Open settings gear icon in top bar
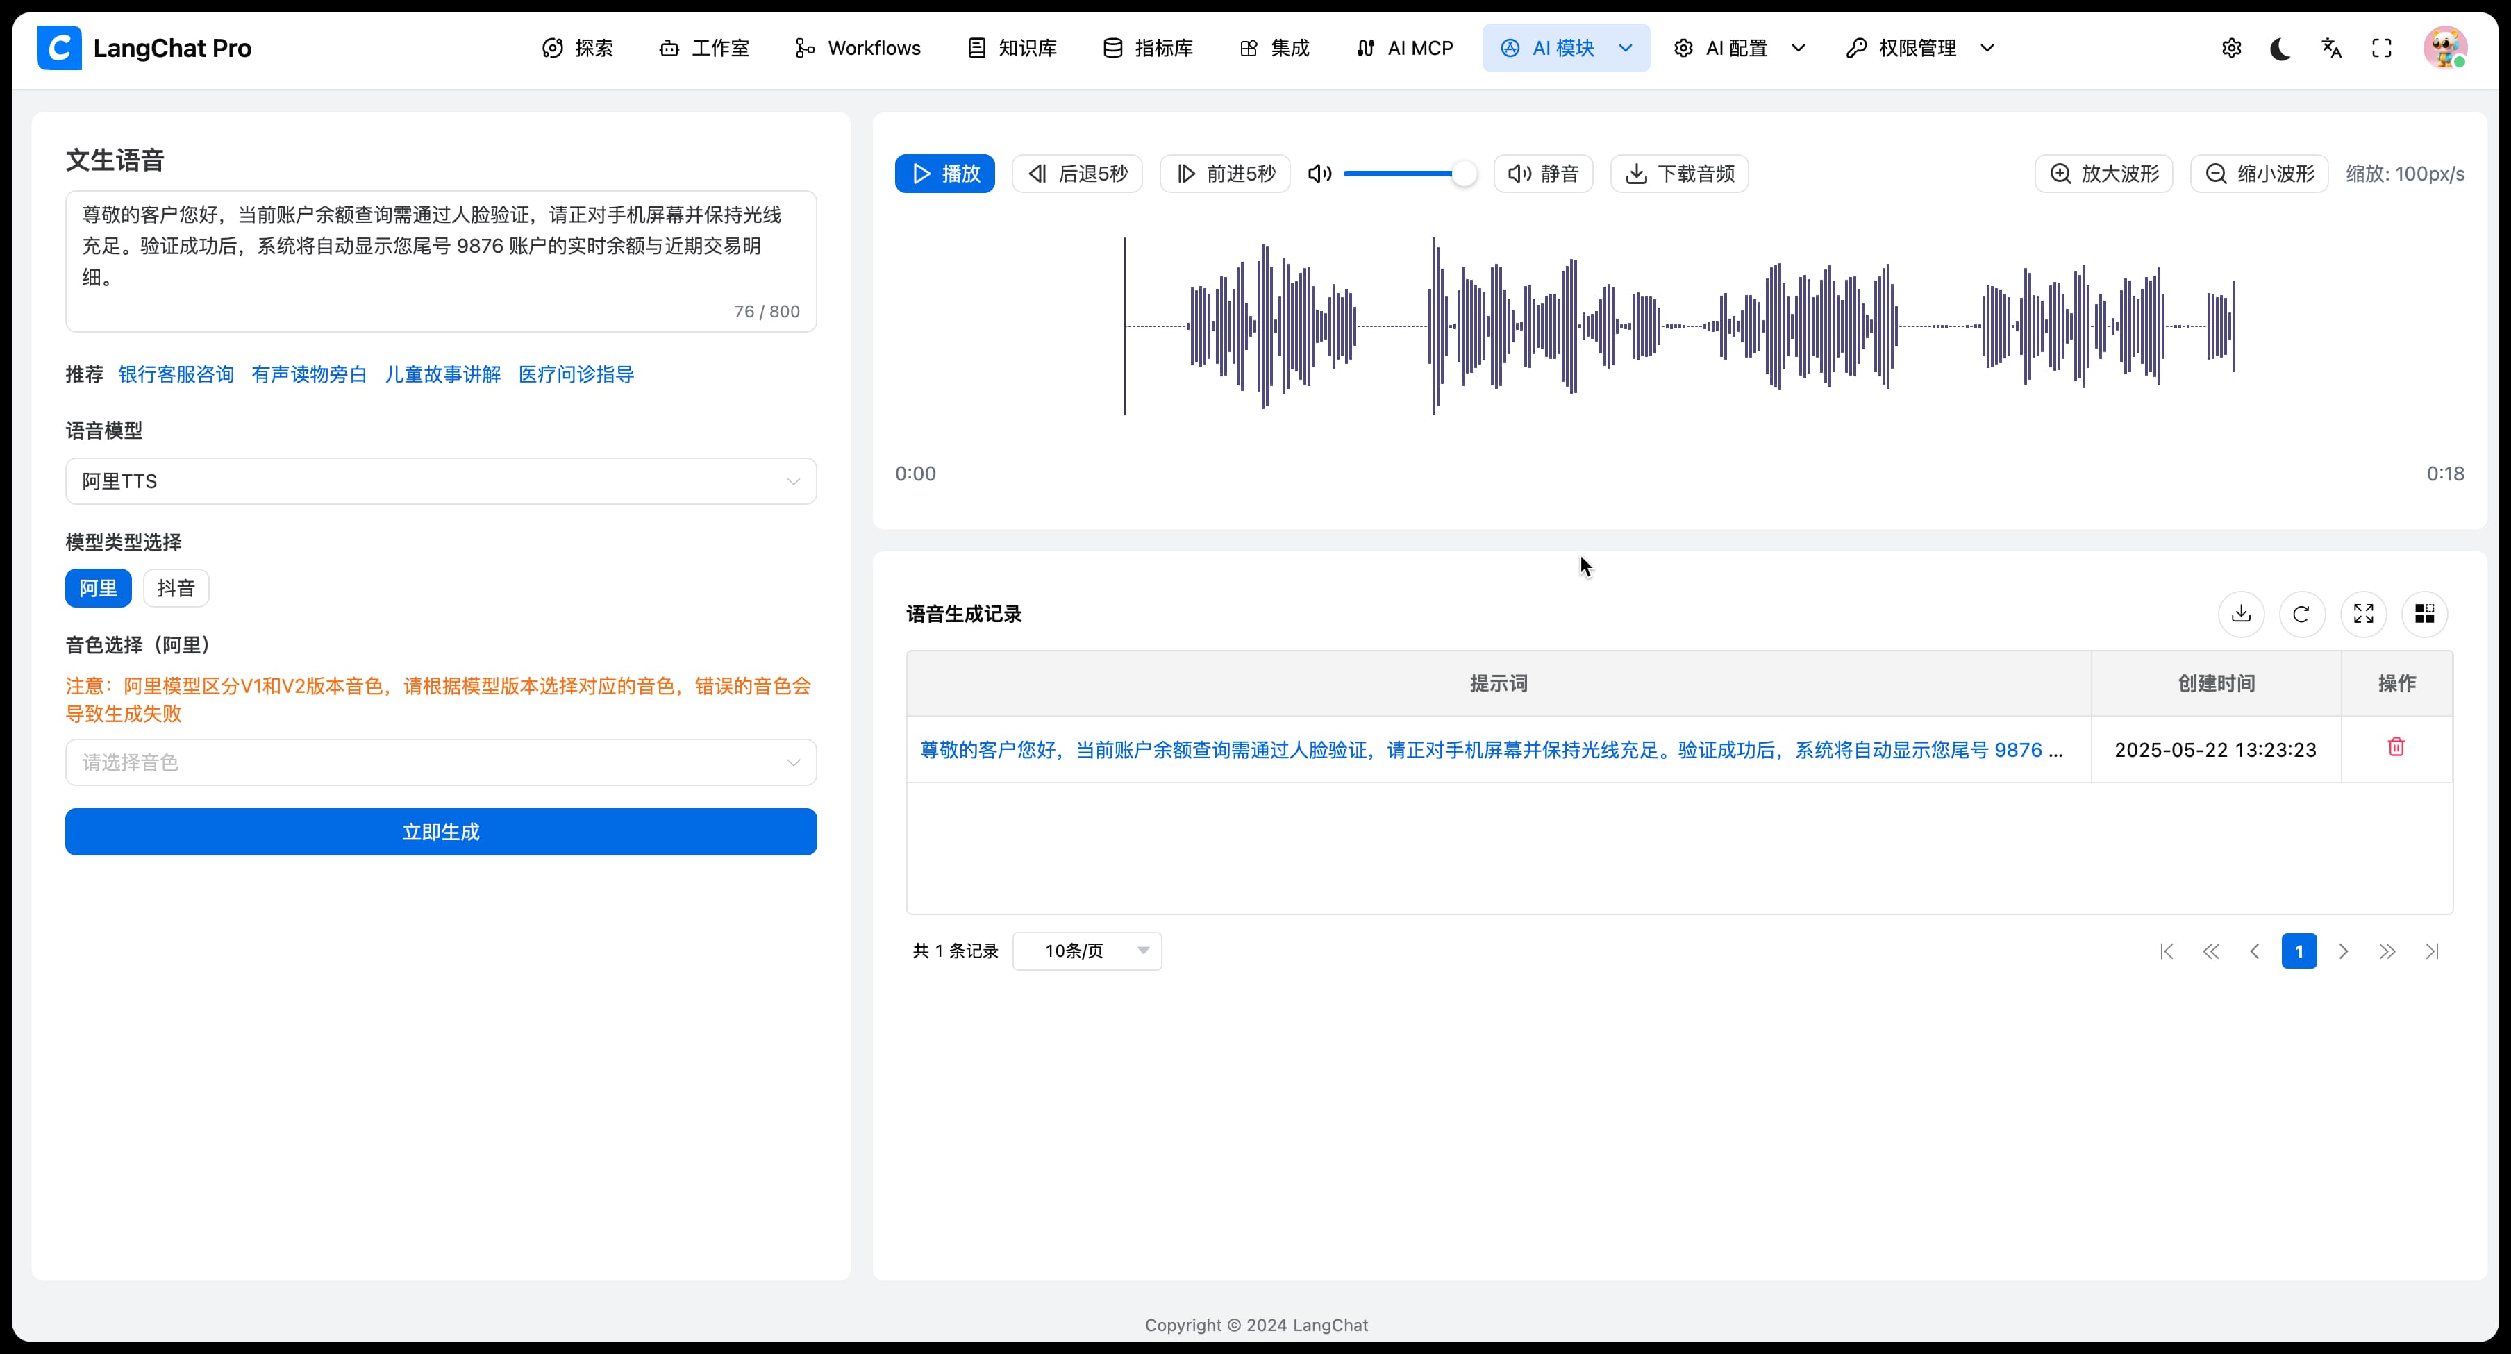Viewport: 2511px width, 1354px height. (x=2231, y=48)
